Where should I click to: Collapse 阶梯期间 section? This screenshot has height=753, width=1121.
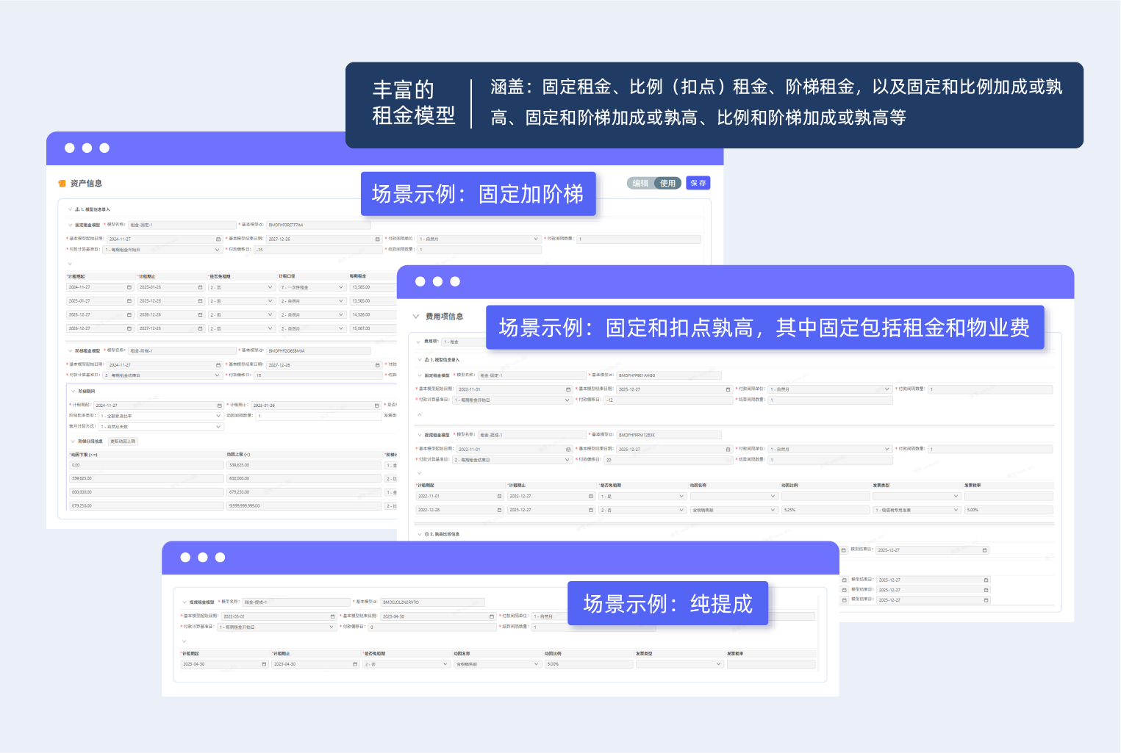74,392
